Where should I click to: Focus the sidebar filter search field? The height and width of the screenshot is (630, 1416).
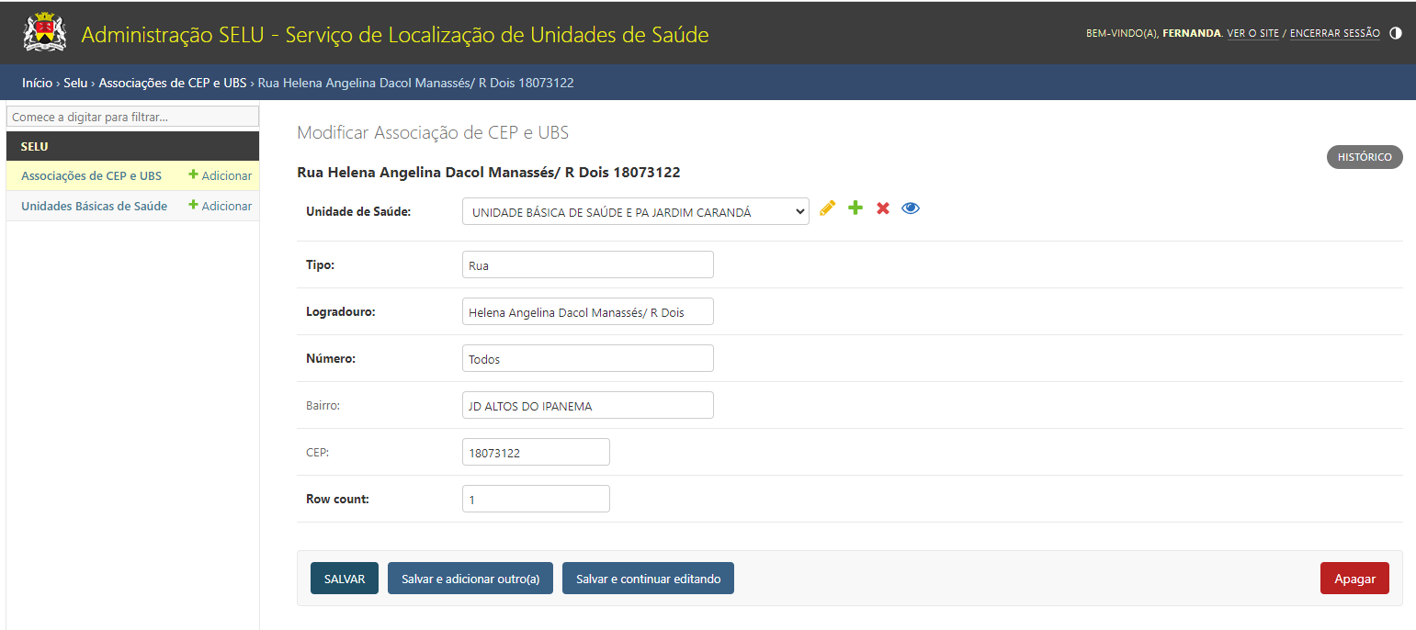pyautogui.click(x=132, y=117)
